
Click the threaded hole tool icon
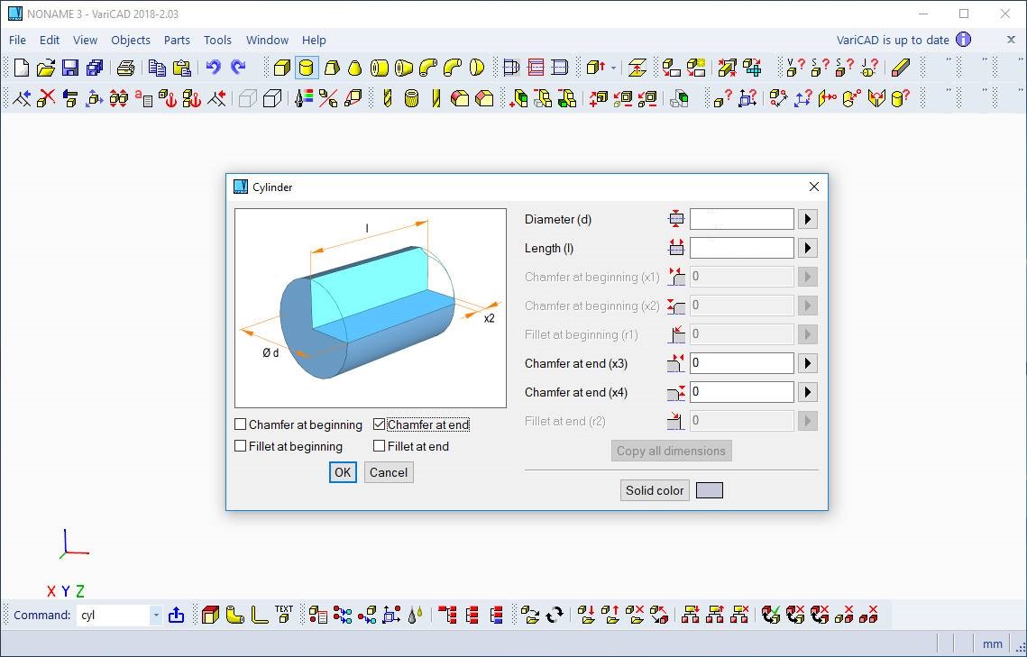(x=411, y=98)
